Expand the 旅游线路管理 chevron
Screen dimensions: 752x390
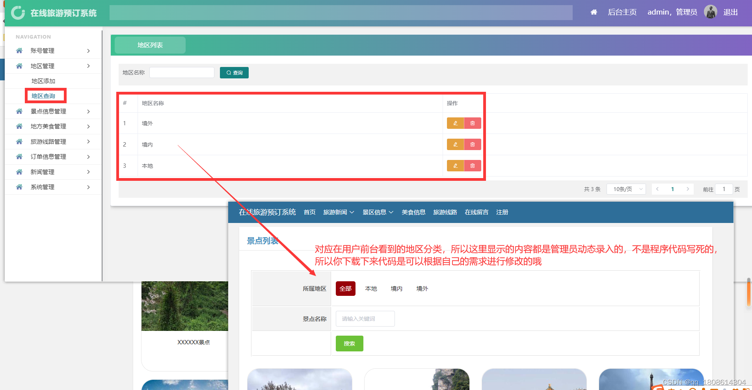click(x=88, y=141)
